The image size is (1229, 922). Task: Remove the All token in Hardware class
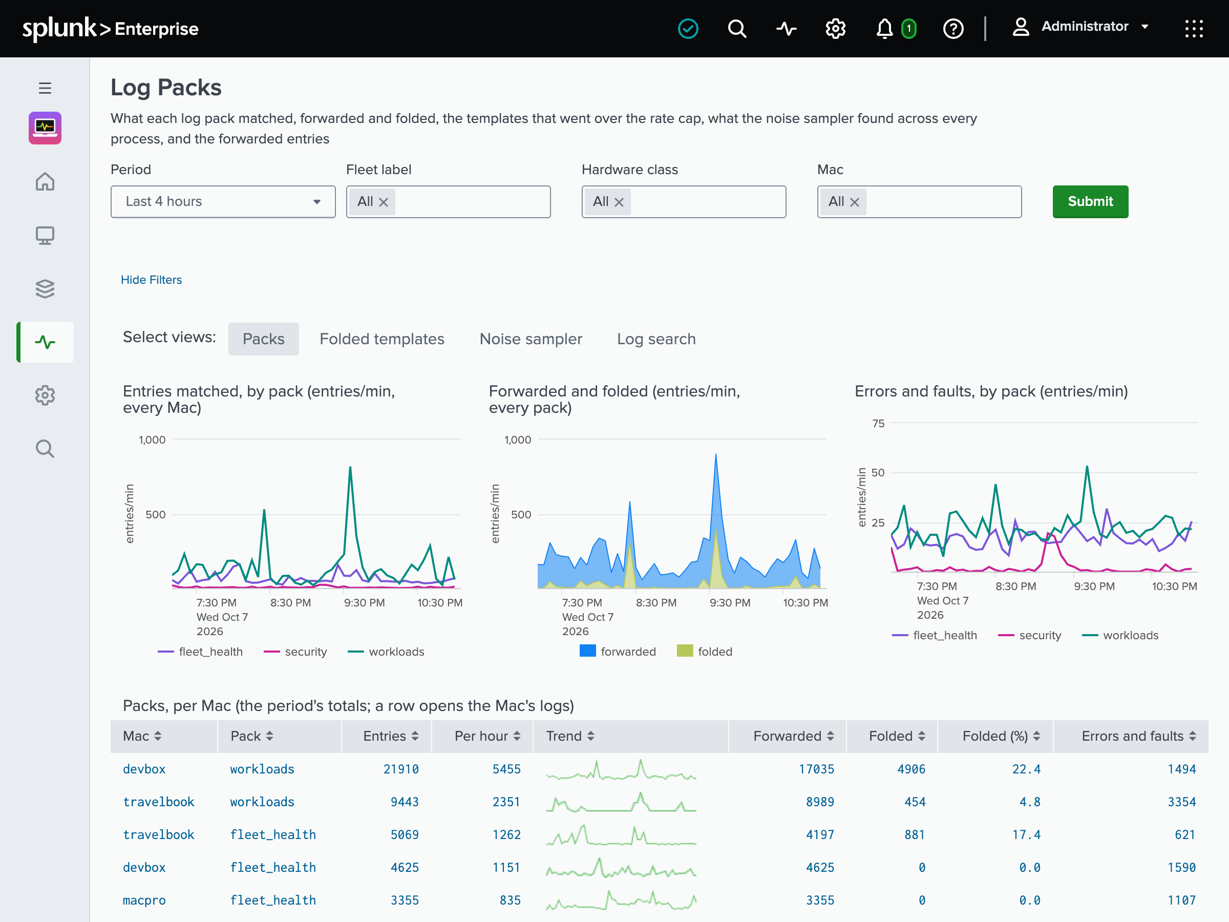(x=619, y=202)
